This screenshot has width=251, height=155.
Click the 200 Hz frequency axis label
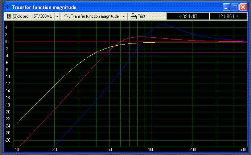[193, 150]
